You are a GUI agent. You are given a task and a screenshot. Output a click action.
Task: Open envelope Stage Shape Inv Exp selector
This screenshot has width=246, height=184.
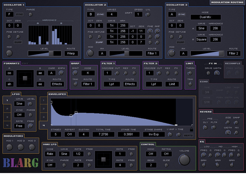pyautogui.click(x=154, y=134)
